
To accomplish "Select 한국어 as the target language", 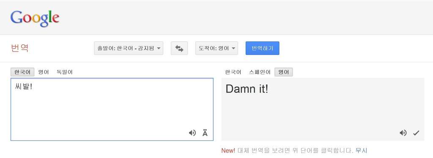I will [233, 72].
